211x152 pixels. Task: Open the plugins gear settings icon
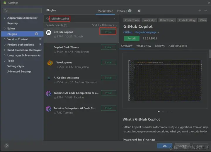click(x=139, y=11)
